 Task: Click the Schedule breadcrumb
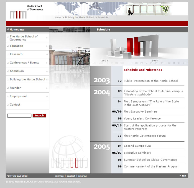tap(103, 17)
